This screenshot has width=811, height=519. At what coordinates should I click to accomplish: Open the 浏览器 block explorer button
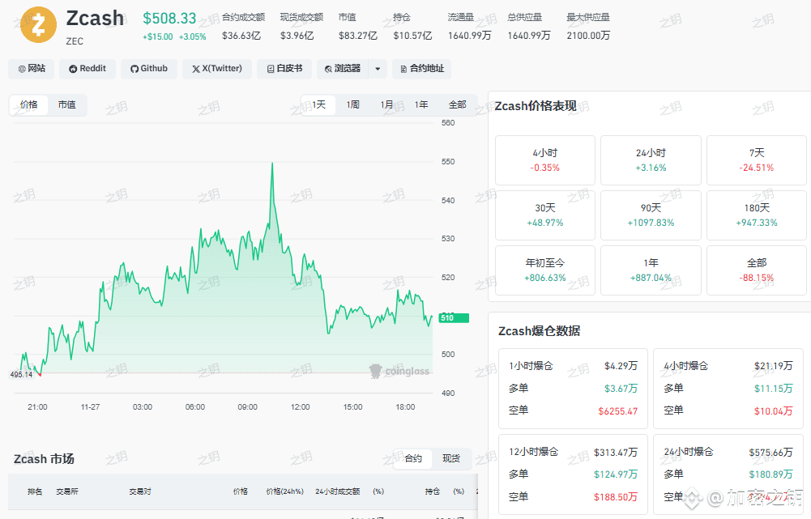coord(343,69)
